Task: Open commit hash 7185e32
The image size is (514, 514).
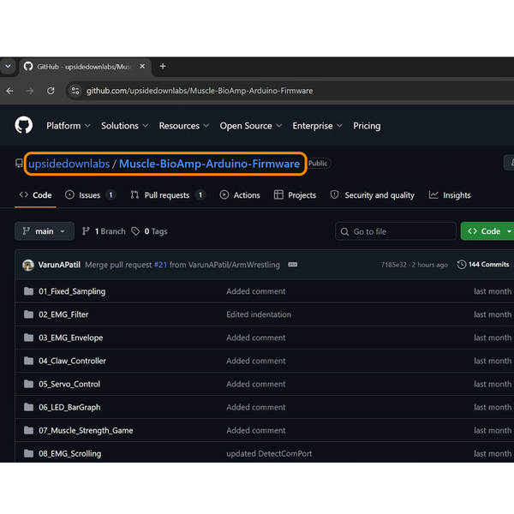Action: pos(393,265)
